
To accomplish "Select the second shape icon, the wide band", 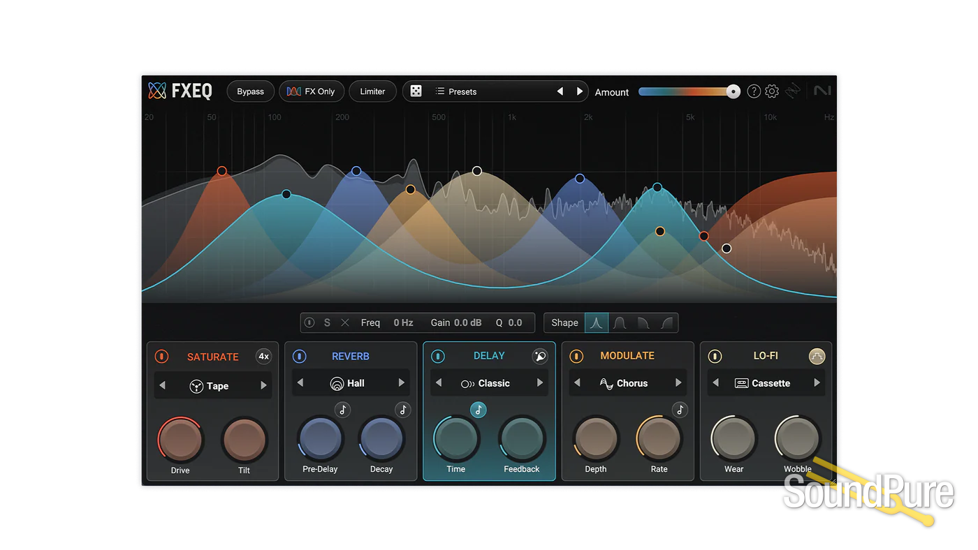I will (620, 322).
